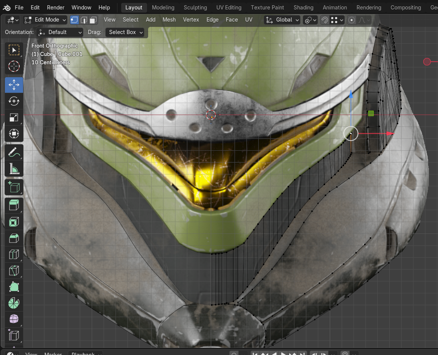Activate the Rotate tool
The width and height of the screenshot is (438, 355).
(x=14, y=101)
